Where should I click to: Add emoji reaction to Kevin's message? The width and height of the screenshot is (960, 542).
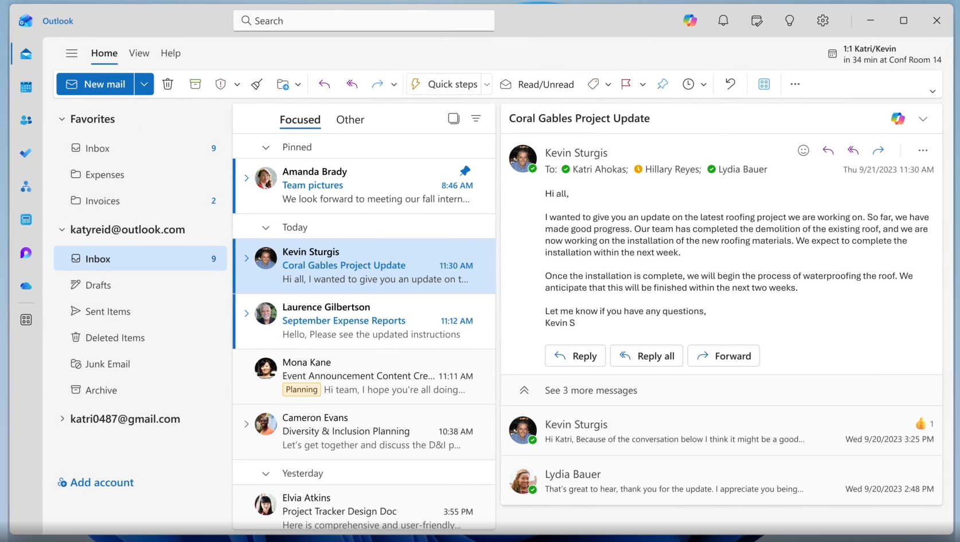point(803,150)
